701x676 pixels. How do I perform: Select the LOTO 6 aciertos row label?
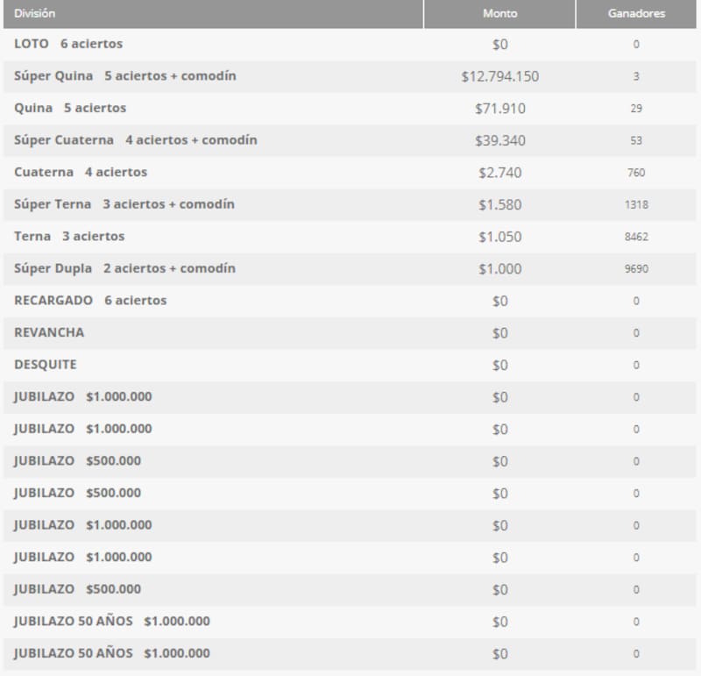pyautogui.click(x=68, y=44)
